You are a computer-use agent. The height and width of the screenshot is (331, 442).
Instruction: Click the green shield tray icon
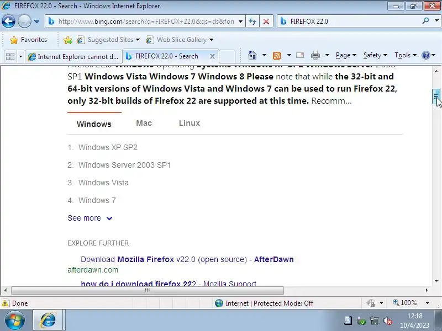pos(361,321)
